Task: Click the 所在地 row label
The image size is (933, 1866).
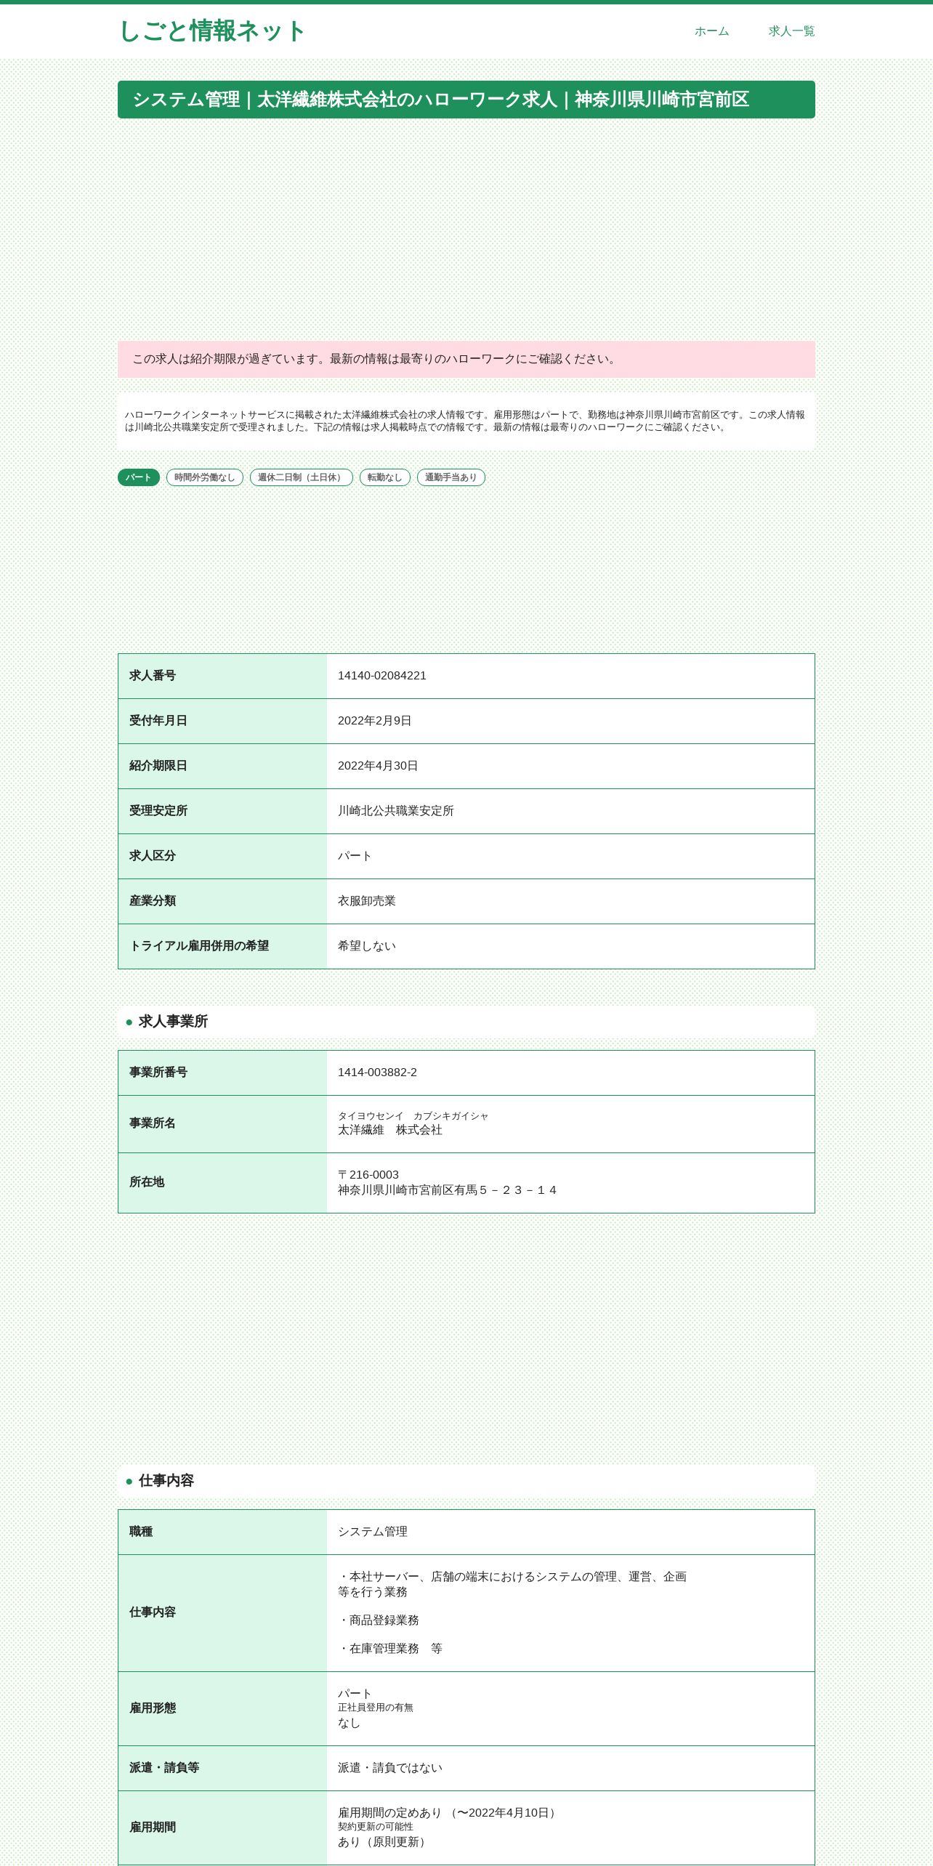Action: (147, 1182)
